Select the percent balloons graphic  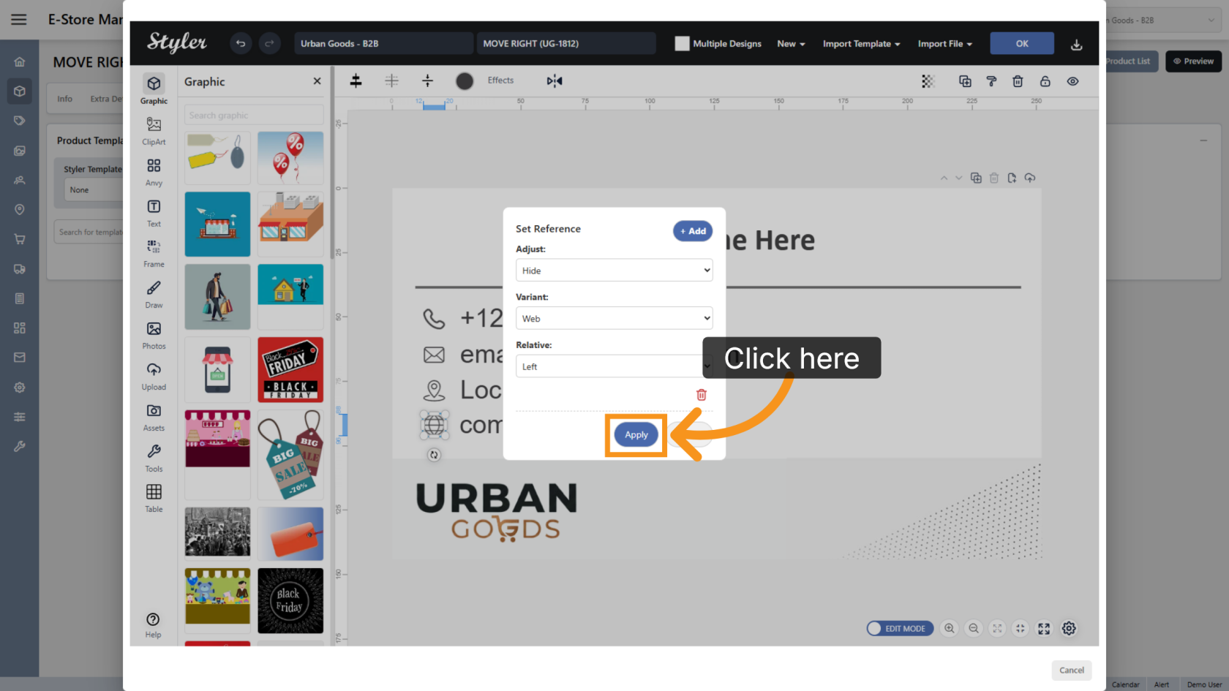(x=290, y=158)
